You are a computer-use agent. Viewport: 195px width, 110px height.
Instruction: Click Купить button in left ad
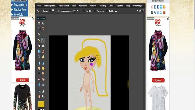coord(23,80)
